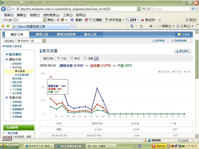199x149 pixels.
Task: Open the Translate dropdown in Google toolbar
Action: (138, 20)
